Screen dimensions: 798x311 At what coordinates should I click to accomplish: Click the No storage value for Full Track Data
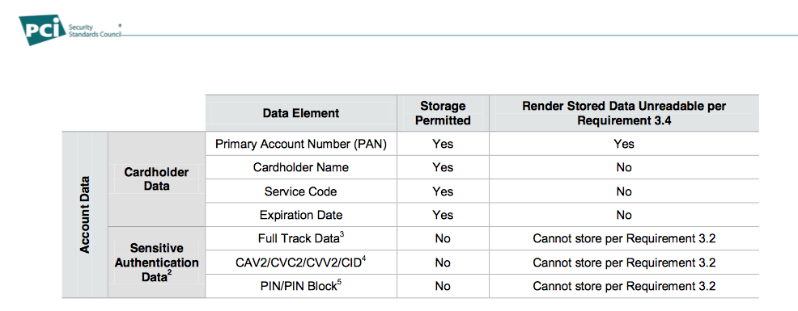click(x=443, y=238)
